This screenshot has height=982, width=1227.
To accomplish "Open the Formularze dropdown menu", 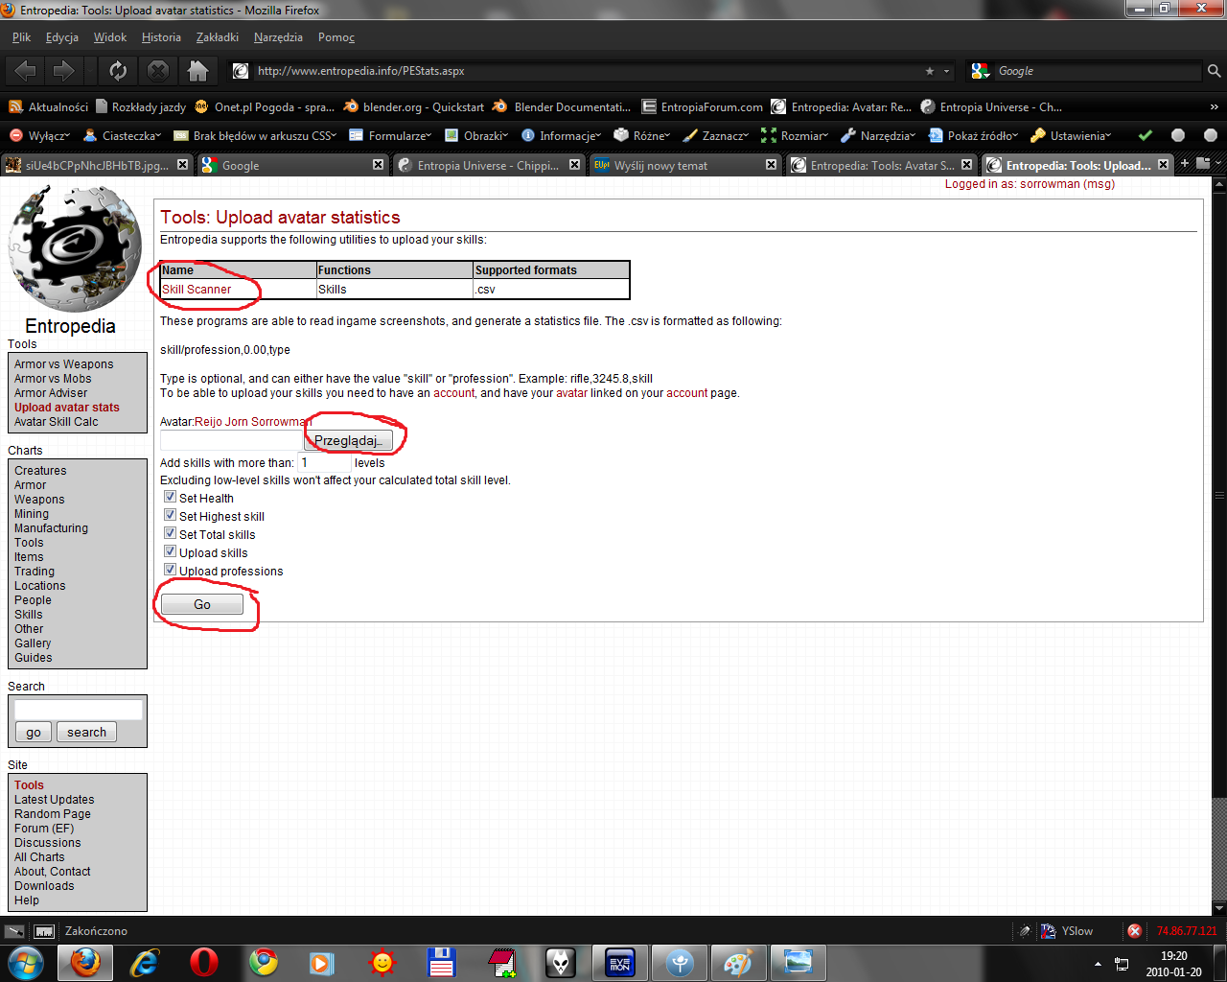I will pyautogui.click(x=391, y=136).
